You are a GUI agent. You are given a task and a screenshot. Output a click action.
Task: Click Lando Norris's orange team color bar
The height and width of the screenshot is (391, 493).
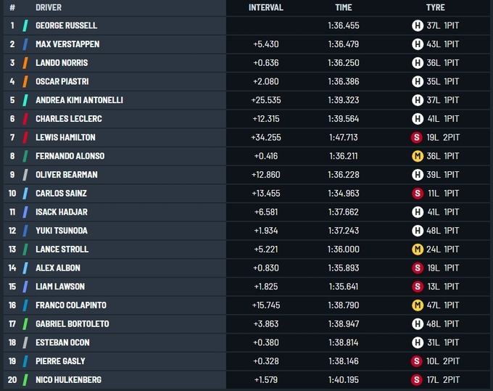25,63
